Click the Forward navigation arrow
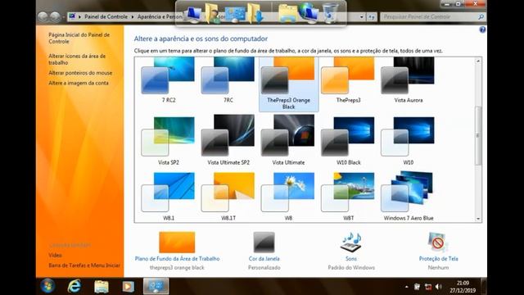 pyautogui.click(x=55, y=16)
